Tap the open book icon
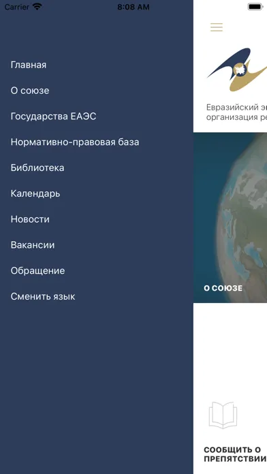This screenshot has height=474, width=267. coord(223,415)
